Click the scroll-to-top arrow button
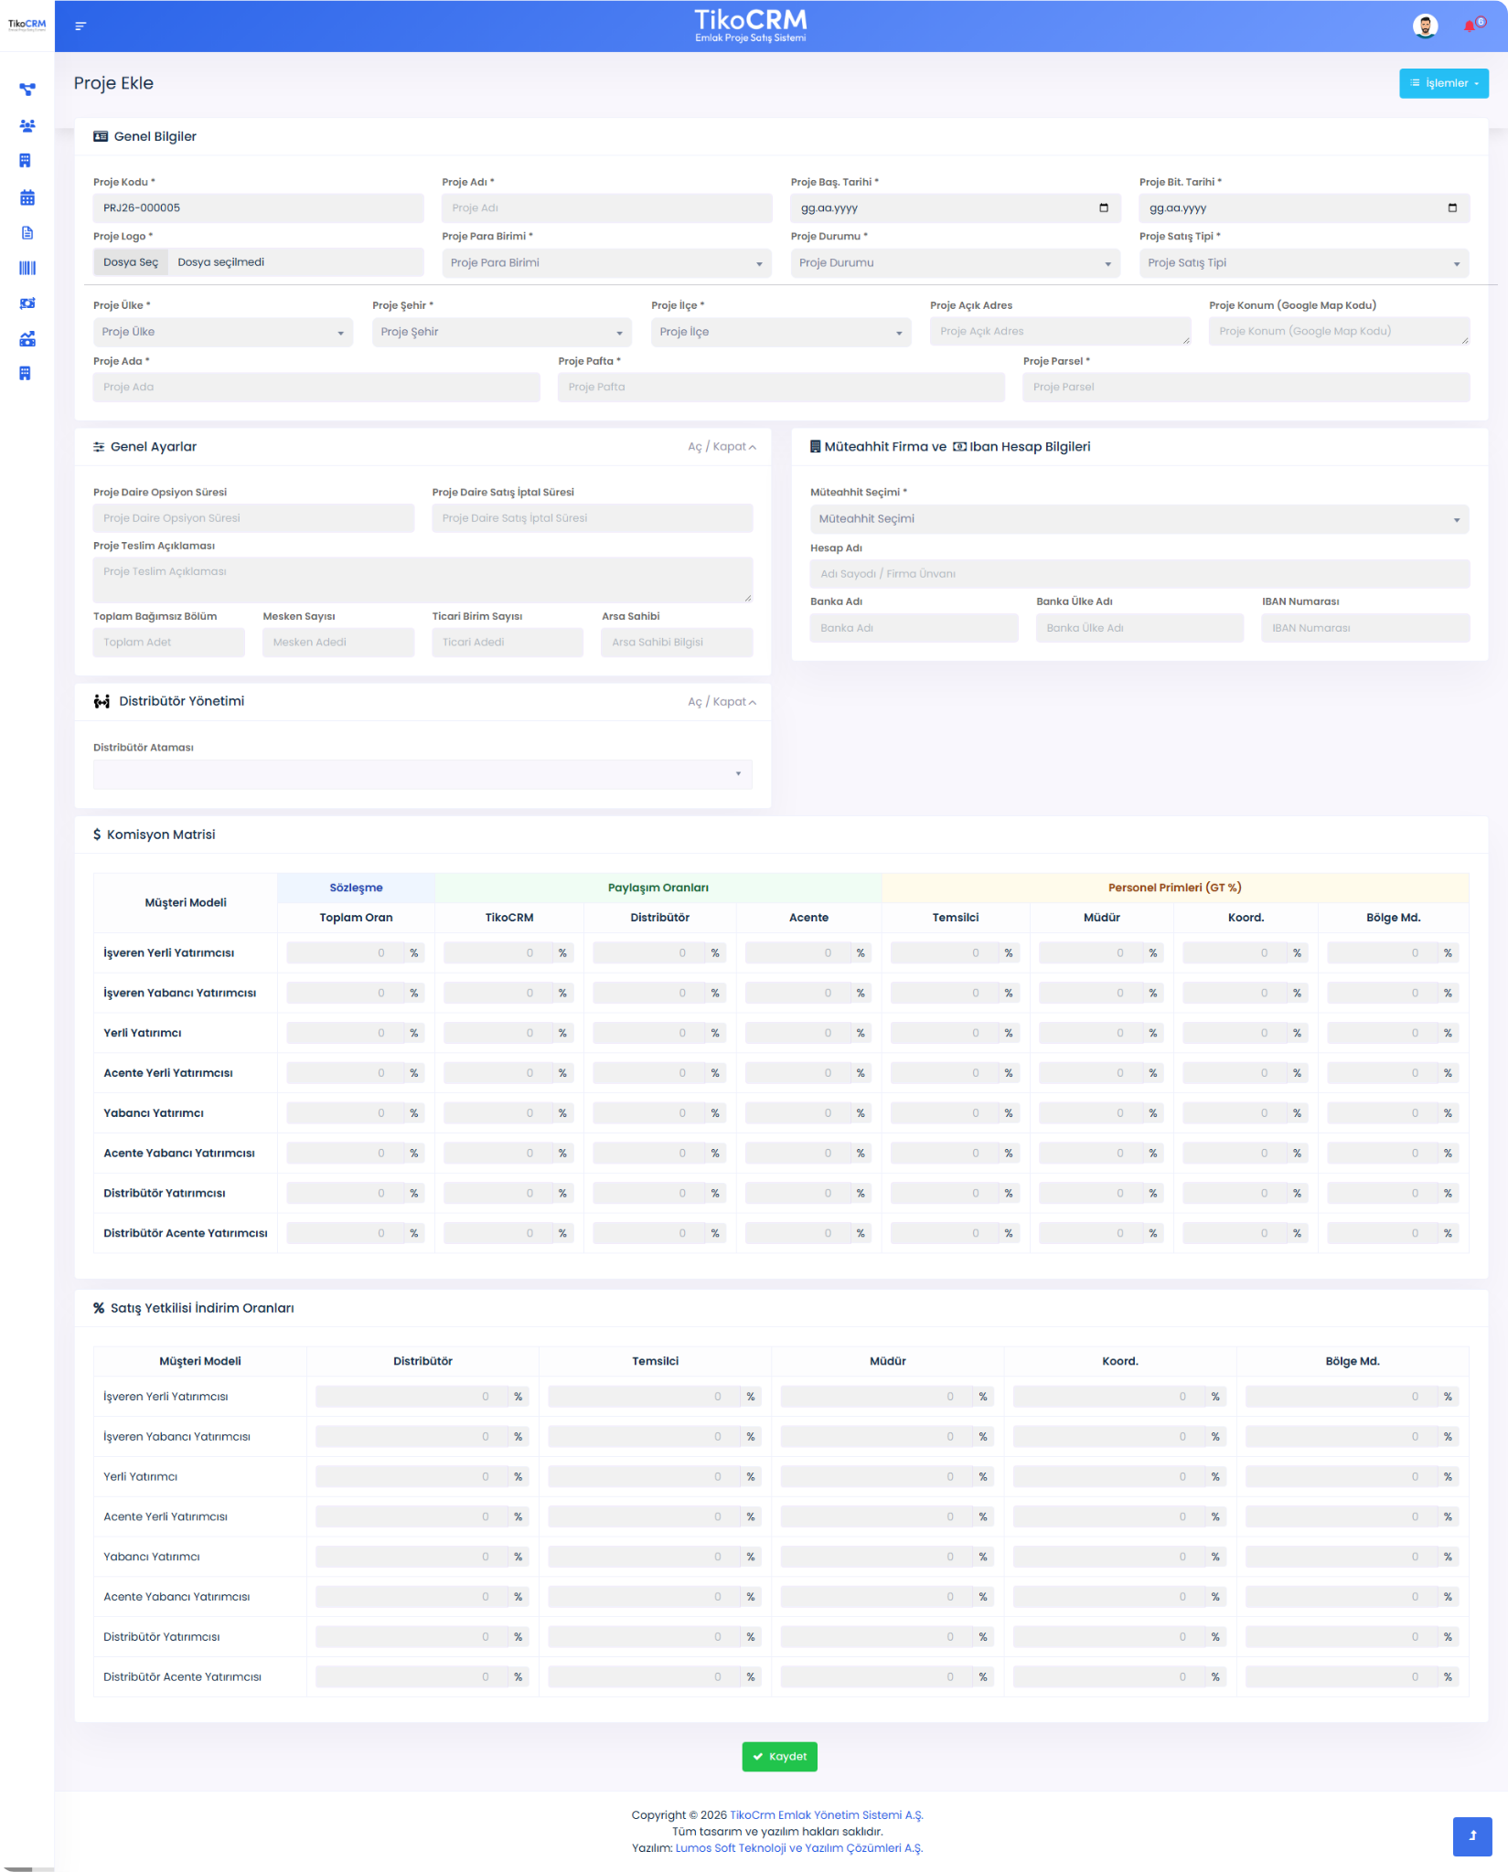This screenshot has height=1872, width=1508. 1471,1835
